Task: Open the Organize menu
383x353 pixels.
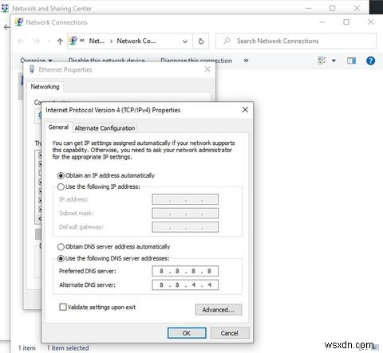Action: pyautogui.click(x=36, y=61)
